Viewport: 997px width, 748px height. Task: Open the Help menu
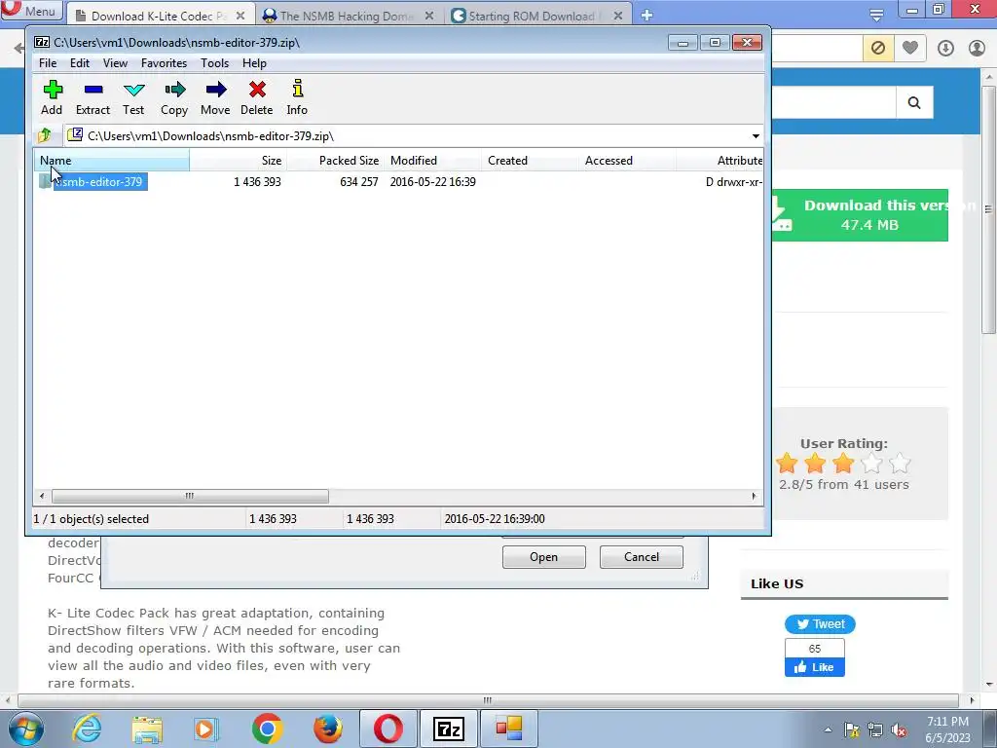tap(254, 63)
